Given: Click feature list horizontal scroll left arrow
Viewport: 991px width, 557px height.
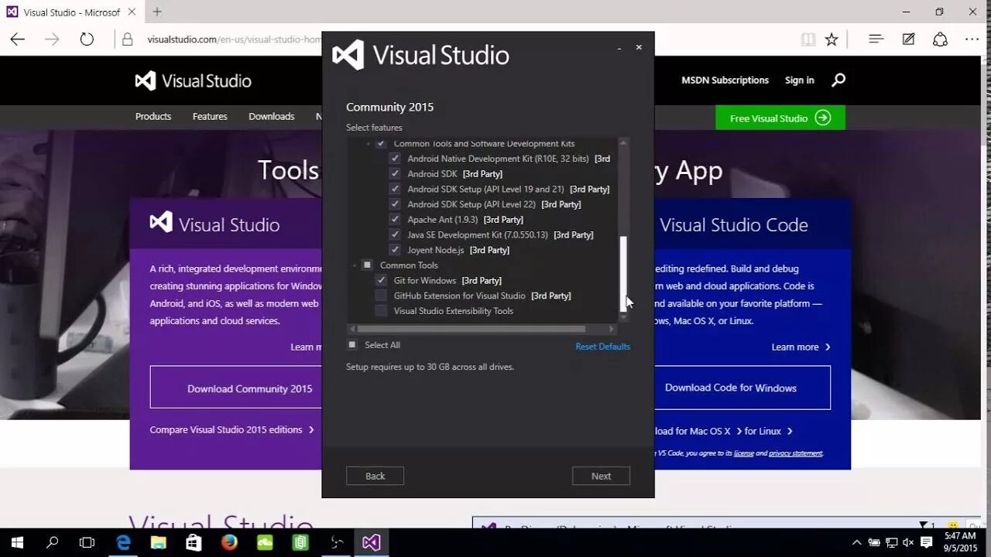Looking at the screenshot, I should click(x=351, y=329).
